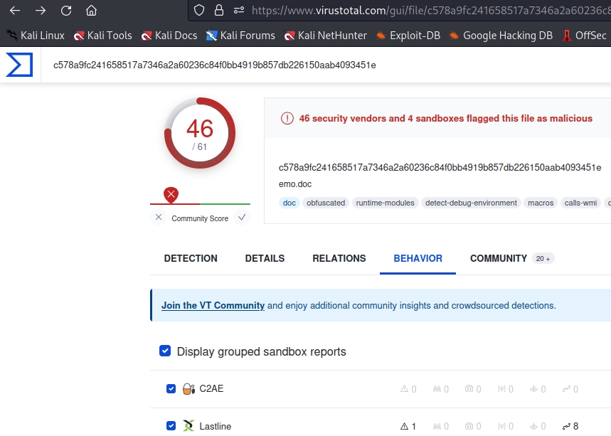This screenshot has width=611, height=436.
Task: Click the shield tracking protection icon
Action: (199, 11)
